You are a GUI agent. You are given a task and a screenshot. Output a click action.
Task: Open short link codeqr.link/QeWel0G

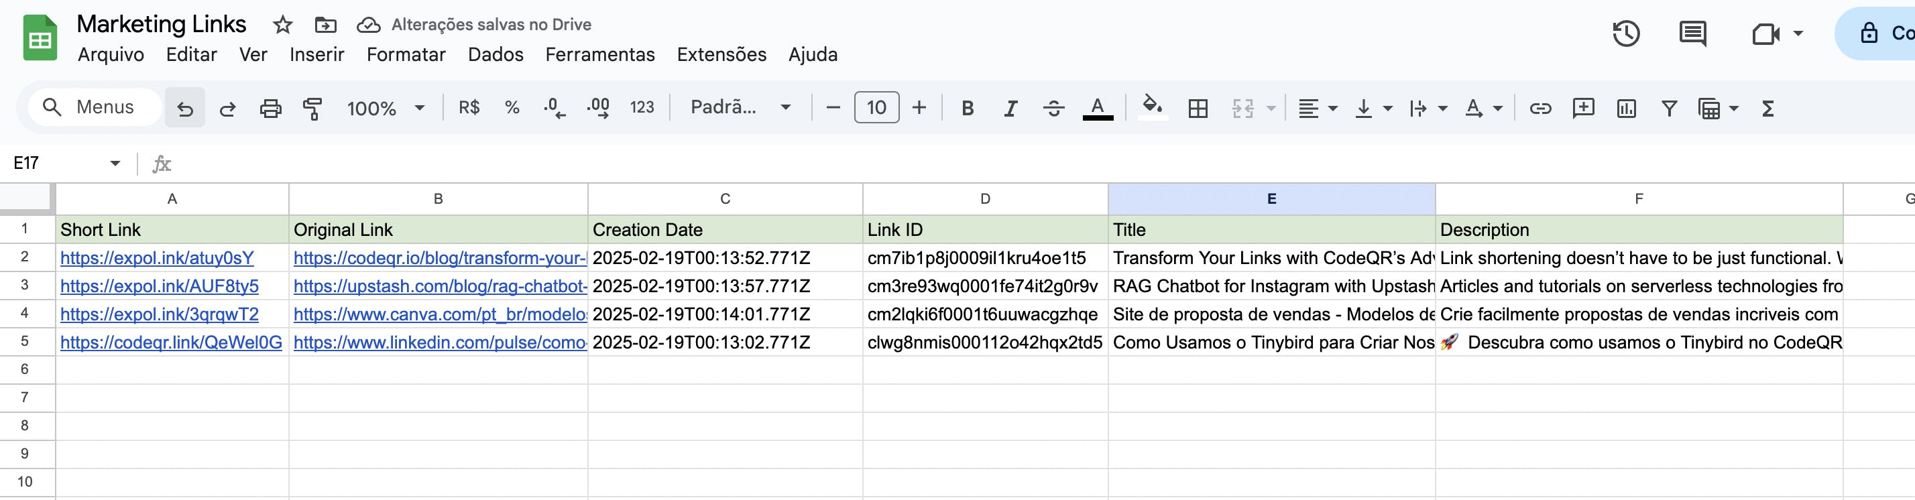[171, 342]
